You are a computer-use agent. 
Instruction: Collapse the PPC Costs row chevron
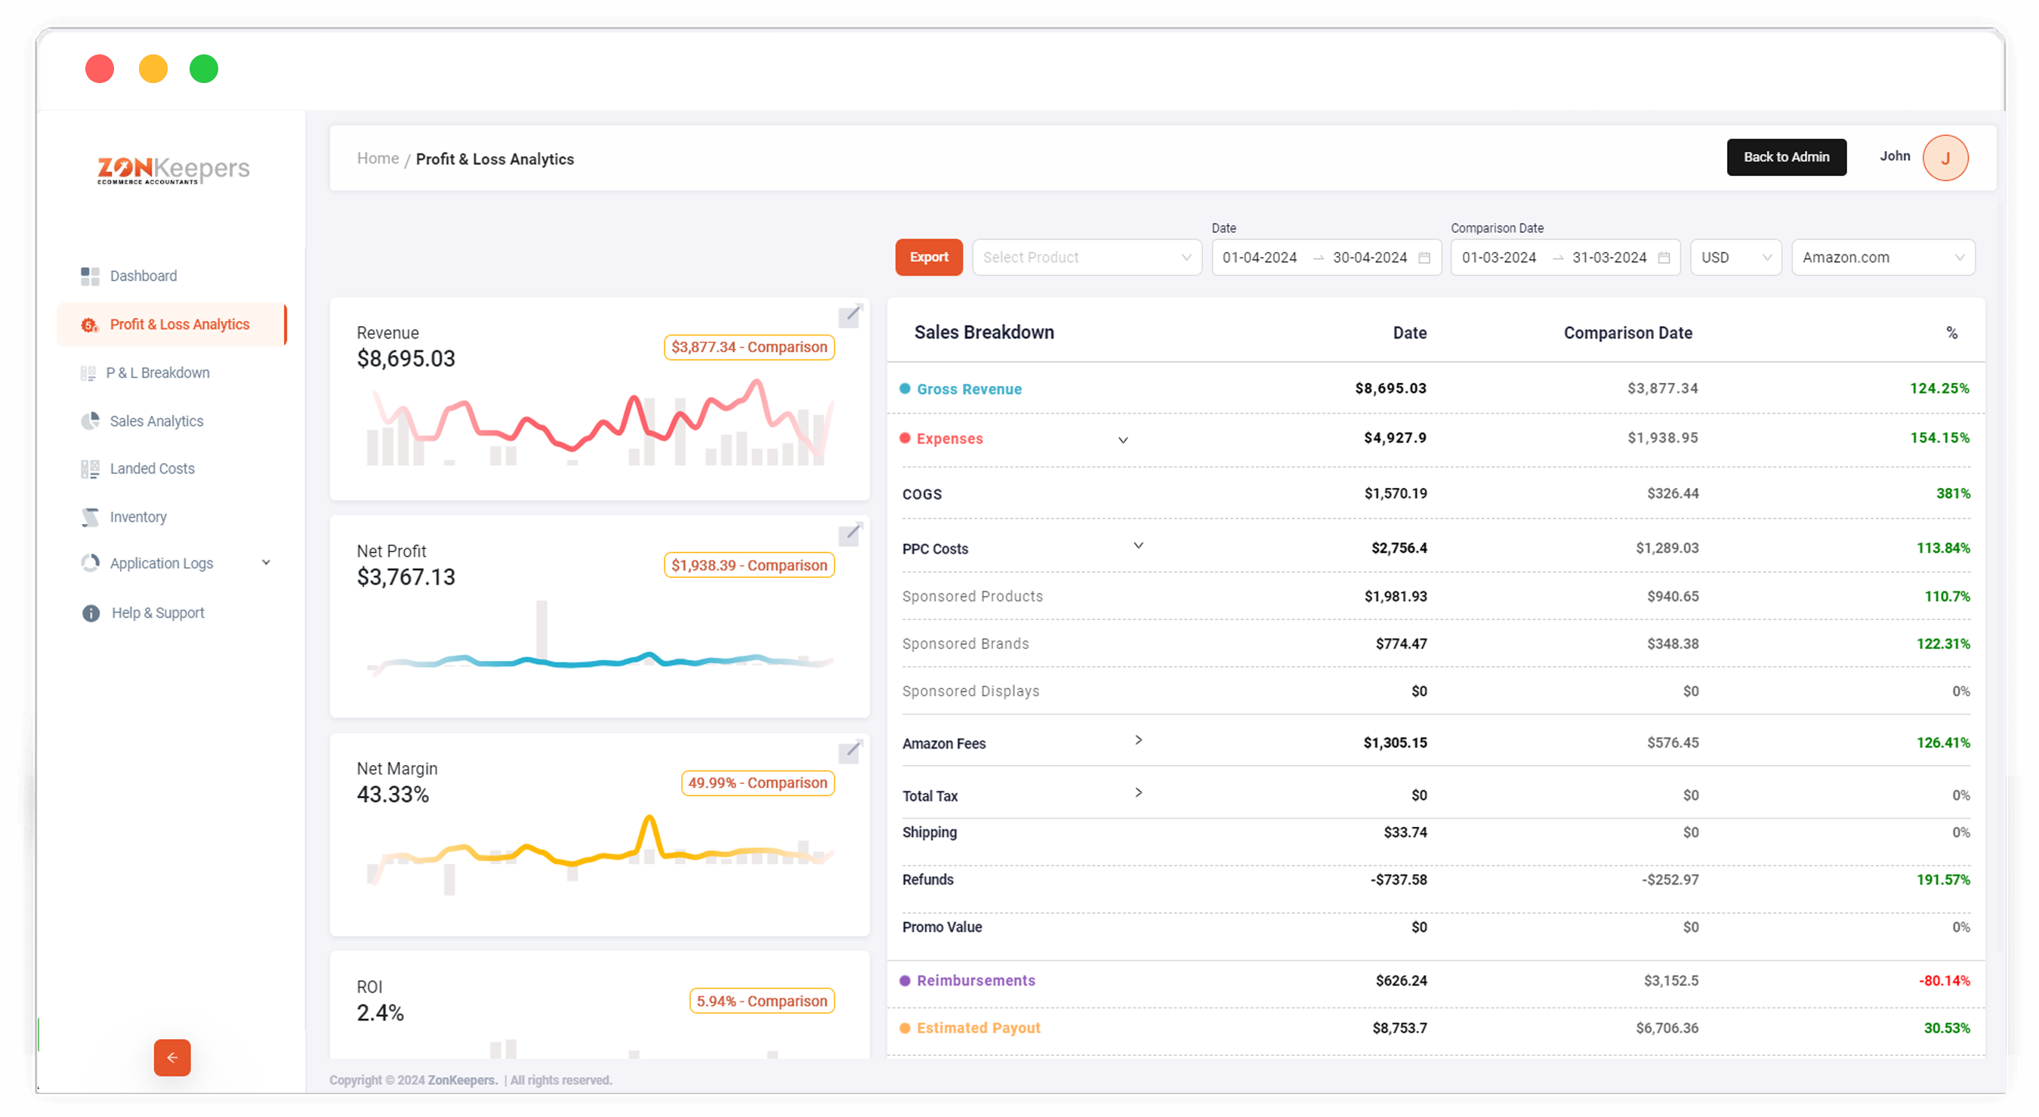coord(1138,545)
